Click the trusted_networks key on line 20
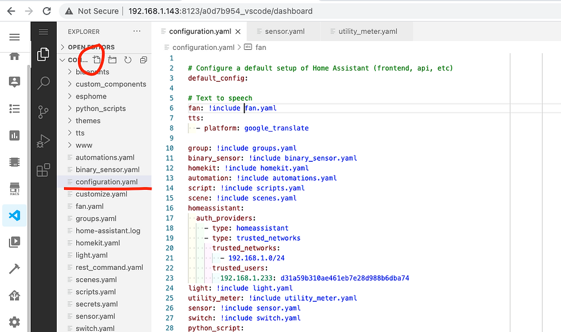 (x=244, y=248)
